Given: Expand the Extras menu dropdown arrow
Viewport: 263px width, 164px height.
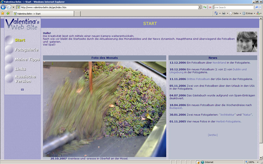Looking at the screenshot, I should coord(254,13).
